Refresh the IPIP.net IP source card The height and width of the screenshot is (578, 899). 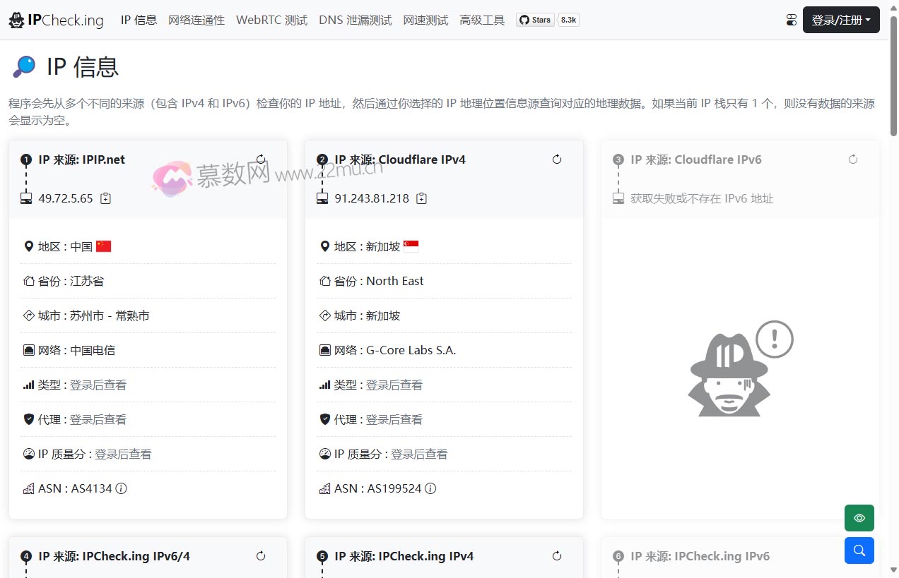(x=261, y=159)
